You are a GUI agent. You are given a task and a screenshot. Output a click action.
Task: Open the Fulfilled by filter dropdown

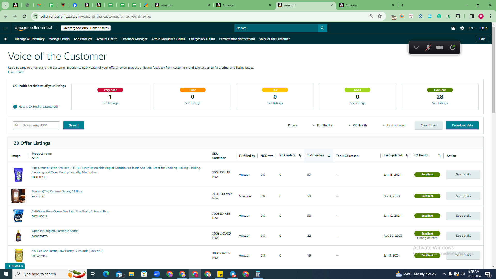point(323,126)
